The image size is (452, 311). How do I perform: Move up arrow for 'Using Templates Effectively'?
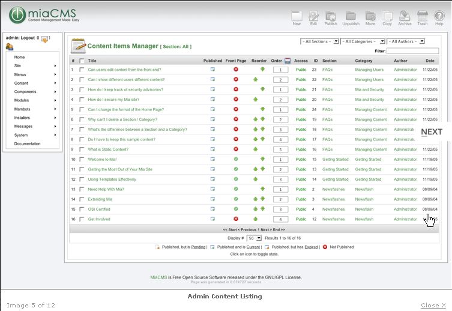tap(255, 179)
